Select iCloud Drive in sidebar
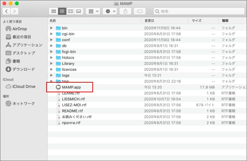The height and width of the screenshot is (161, 247). point(23,86)
